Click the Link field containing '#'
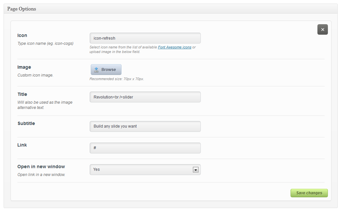The image size is (341, 212). [x=145, y=148]
